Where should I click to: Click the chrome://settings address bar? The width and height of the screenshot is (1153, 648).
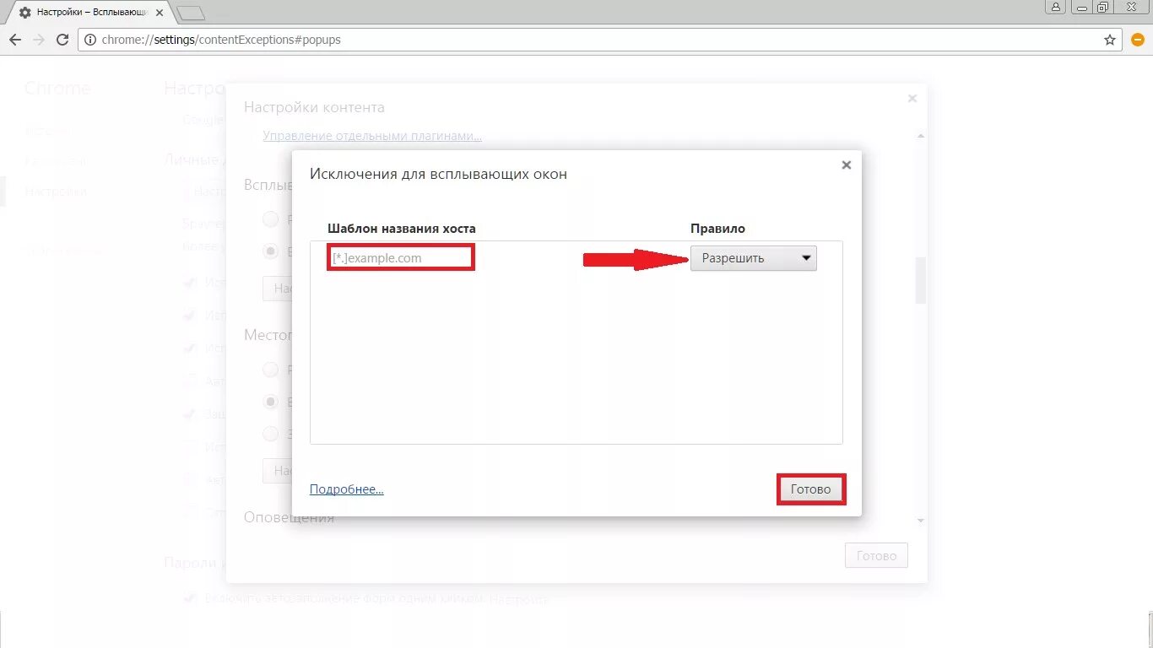tap(599, 40)
